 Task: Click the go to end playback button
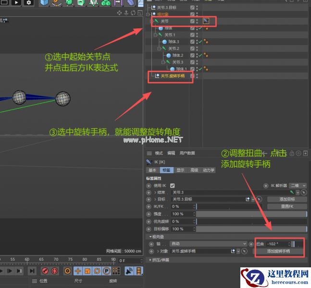32,271
